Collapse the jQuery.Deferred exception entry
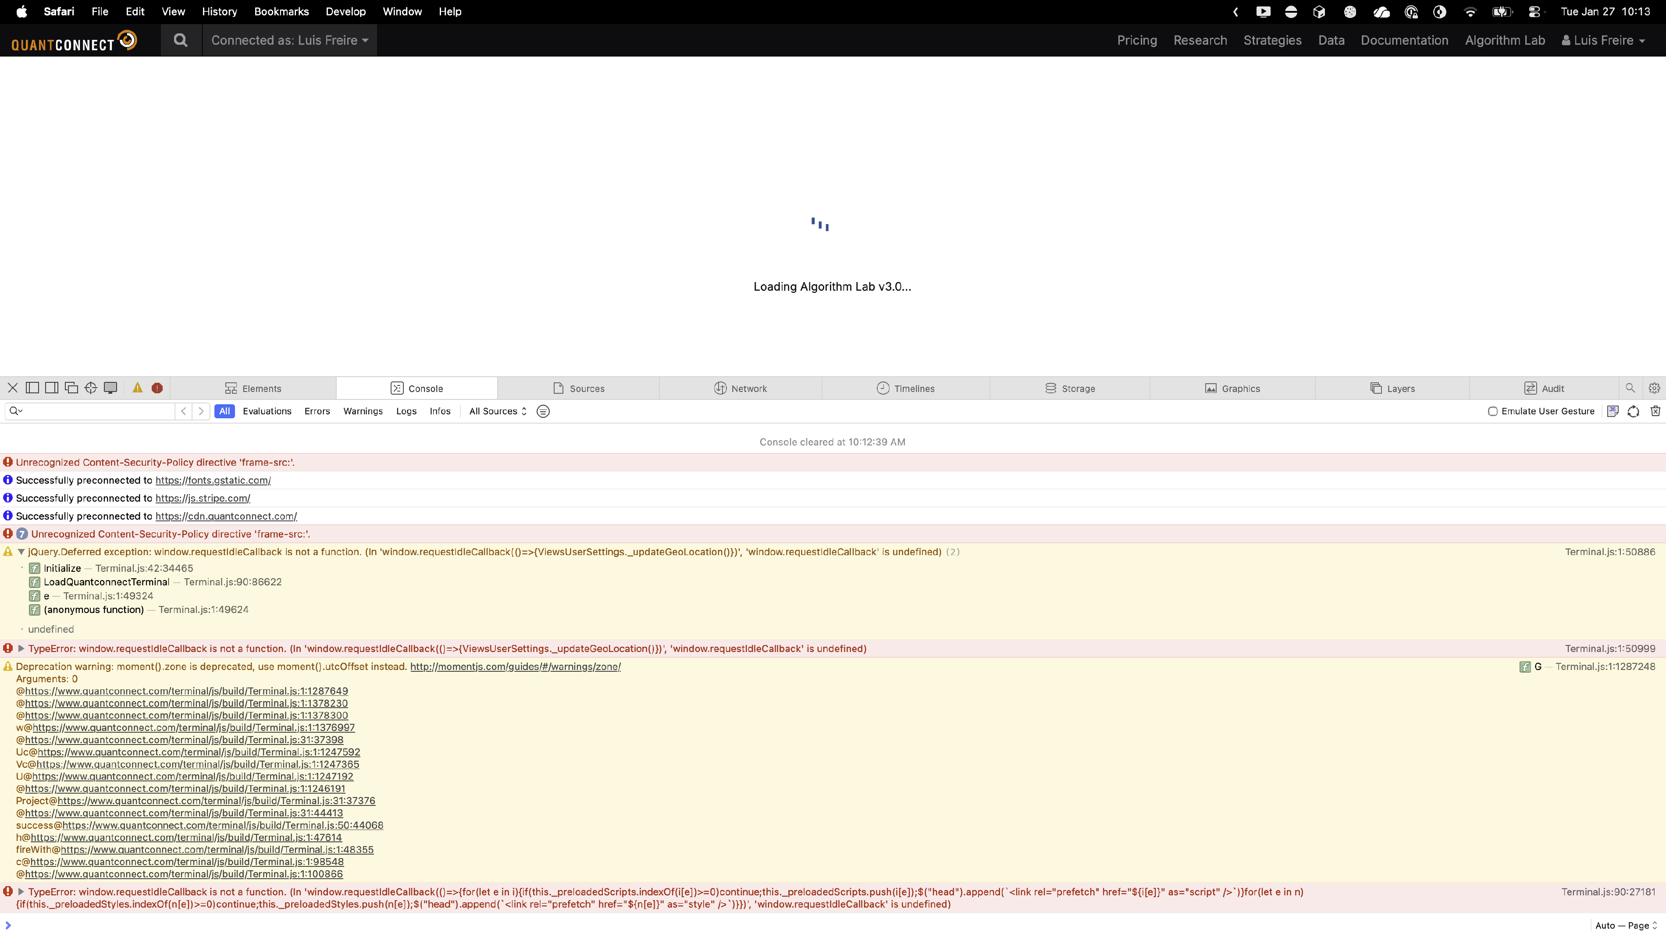This screenshot has width=1666, height=937. (x=21, y=552)
